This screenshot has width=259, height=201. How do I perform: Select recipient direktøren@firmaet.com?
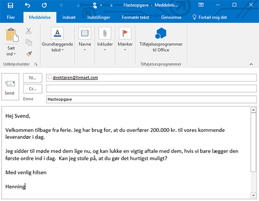click(75, 77)
